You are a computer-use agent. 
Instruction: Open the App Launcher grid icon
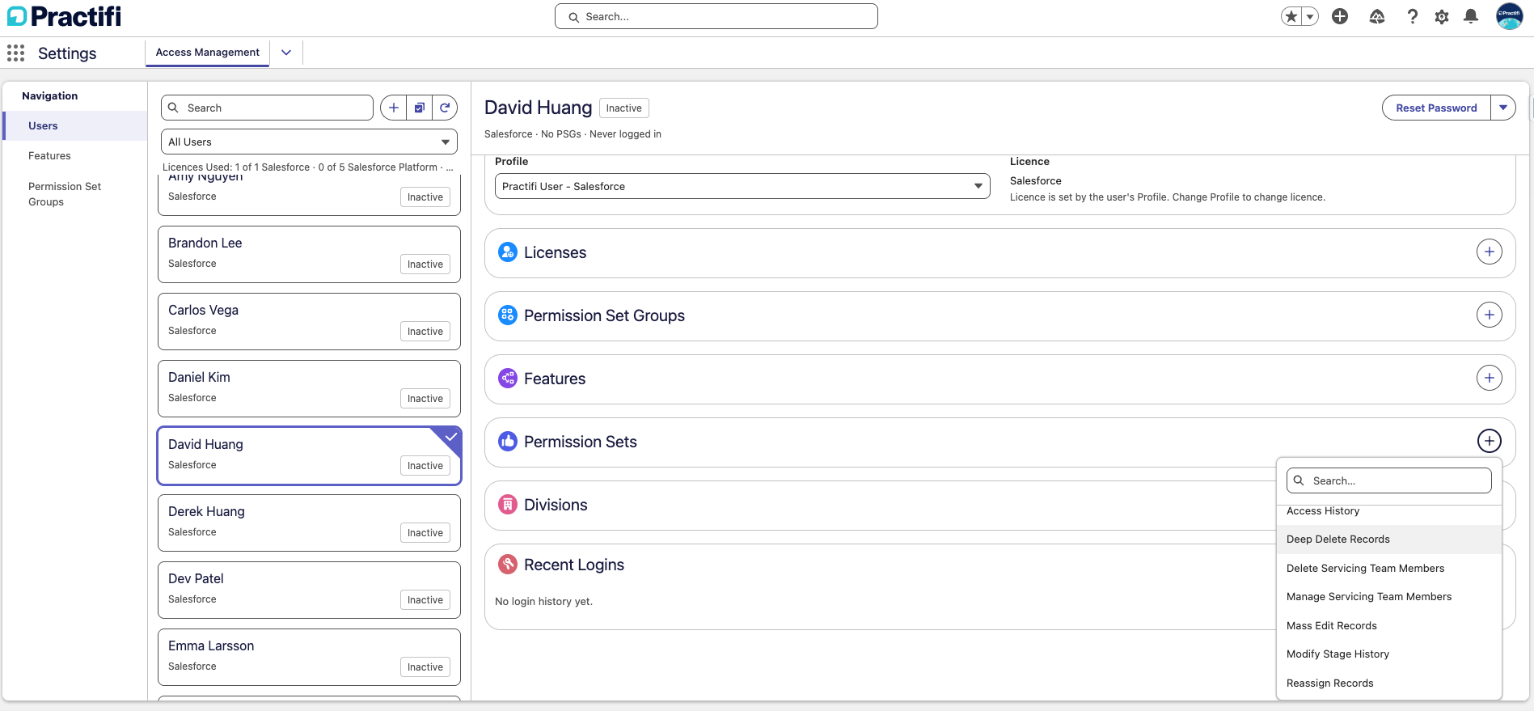click(x=15, y=53)
